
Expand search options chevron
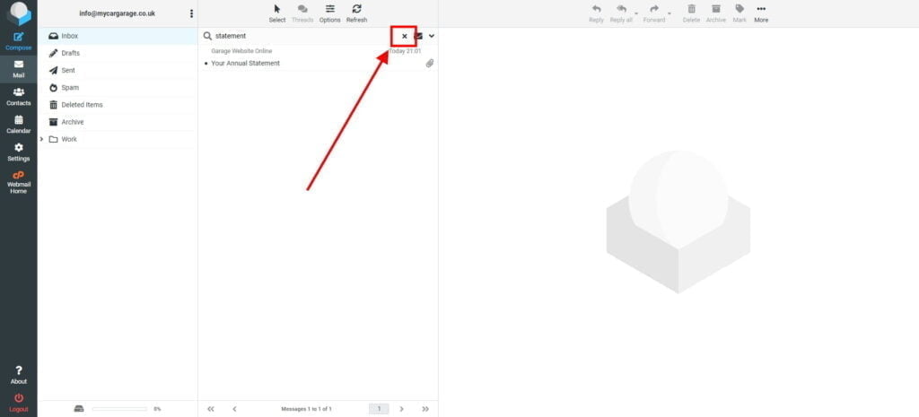click(x=432, y=36)
